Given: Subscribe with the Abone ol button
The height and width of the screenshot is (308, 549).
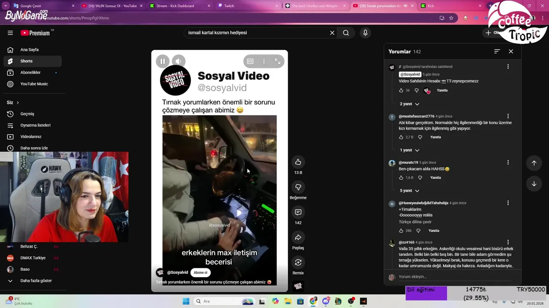Looking at the screenshot, I should coord(200,272).
